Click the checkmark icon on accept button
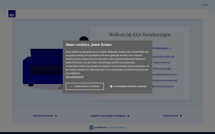Image resolution: width=215 pixels, height=134 pixels. coord(71,86)
